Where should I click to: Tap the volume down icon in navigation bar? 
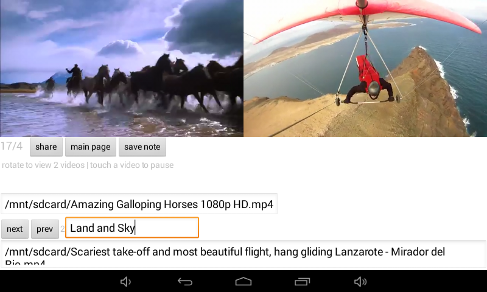(125, 282)
